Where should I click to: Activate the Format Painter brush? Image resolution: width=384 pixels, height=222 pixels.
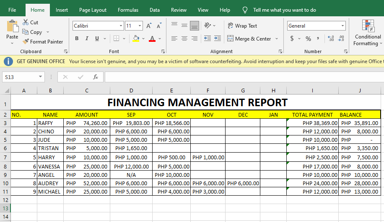coord(26,41)
